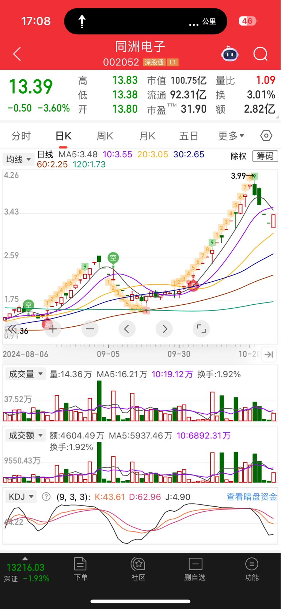Switch to 五日 five-day tab

point(189,136)
